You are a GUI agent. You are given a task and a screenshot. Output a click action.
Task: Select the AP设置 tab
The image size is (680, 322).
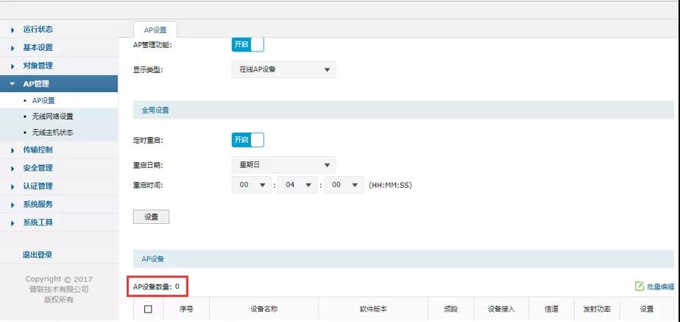point(155,30)
